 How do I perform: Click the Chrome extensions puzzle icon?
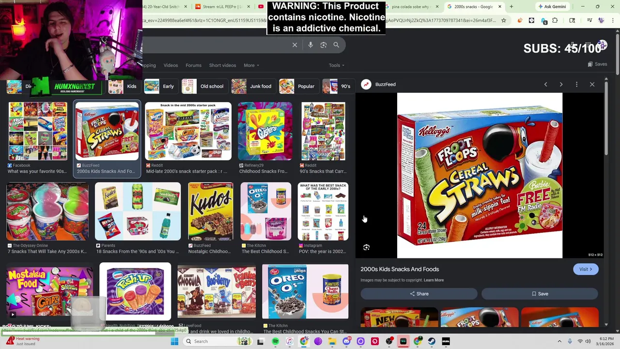click(555, 20)
